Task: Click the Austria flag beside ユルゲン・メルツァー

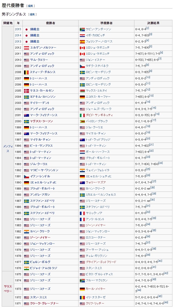Action: tap(26, 47)
